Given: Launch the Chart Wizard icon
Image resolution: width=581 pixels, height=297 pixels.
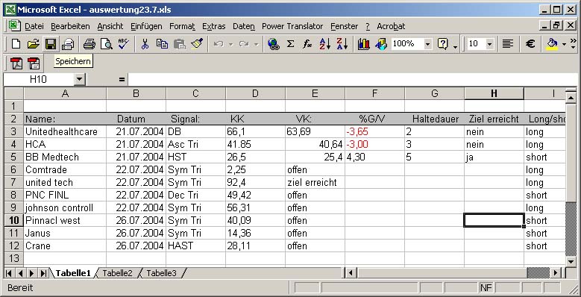Looking at the screenshot, I should (364, 44).
